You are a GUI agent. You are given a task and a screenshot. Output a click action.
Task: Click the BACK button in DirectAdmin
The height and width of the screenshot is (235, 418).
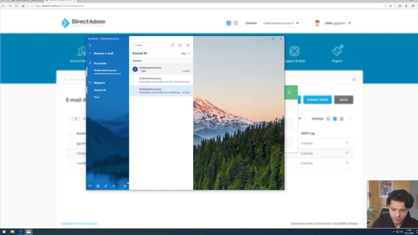[x=344, y=100]
